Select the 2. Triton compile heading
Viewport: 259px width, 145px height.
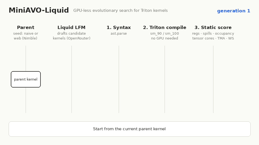tap(165, 27)
